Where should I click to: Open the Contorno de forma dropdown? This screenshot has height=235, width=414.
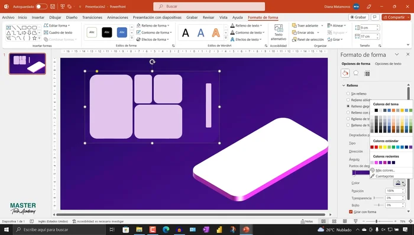coord(154,33)
